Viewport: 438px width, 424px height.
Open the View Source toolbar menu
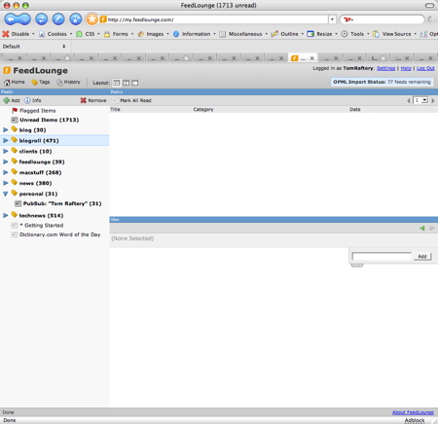[394, 34]
